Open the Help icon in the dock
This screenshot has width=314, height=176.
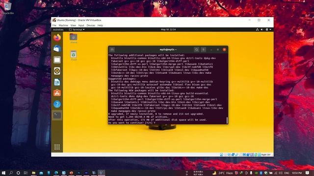(x=57, y=104)
